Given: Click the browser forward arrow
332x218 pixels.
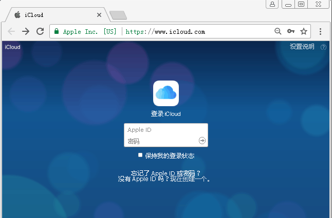Looking at the screenshot, I should (x=26, y=31).
